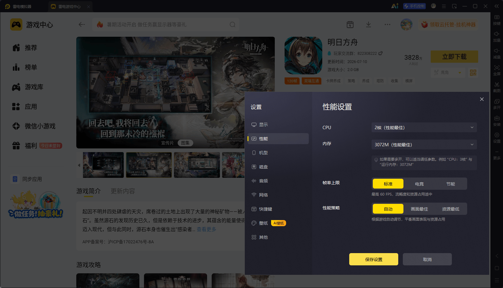Click the 全屏 fullscreen icon
The height and width of the screenshot is (288, 503).
[x=497, y=70]
